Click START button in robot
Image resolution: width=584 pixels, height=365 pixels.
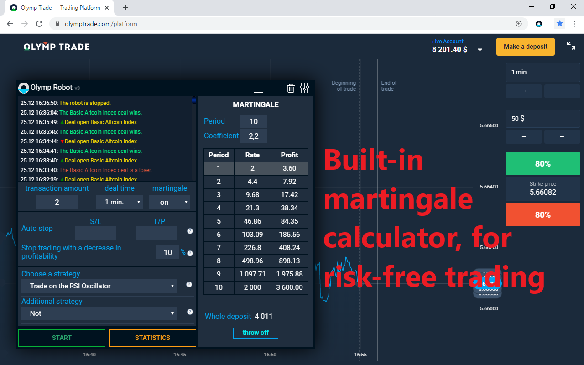click(x=62, y=338)
